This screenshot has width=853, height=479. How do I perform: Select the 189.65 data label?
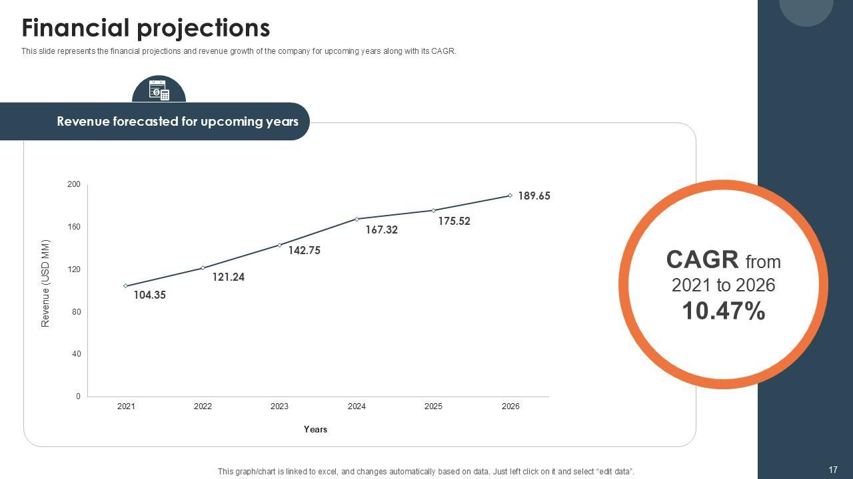(x=534, y=196)
